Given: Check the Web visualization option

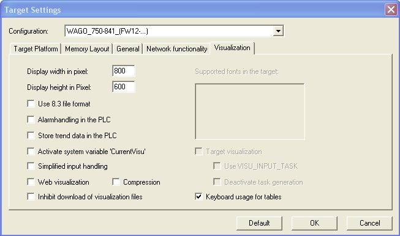Looking at the screenshot, I should pos(31,182).
